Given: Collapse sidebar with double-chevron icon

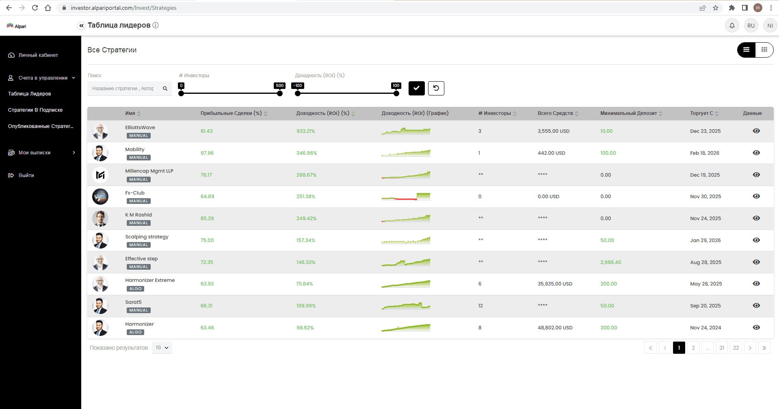Looking at the screenshot, I should click(x=81, y=26).
